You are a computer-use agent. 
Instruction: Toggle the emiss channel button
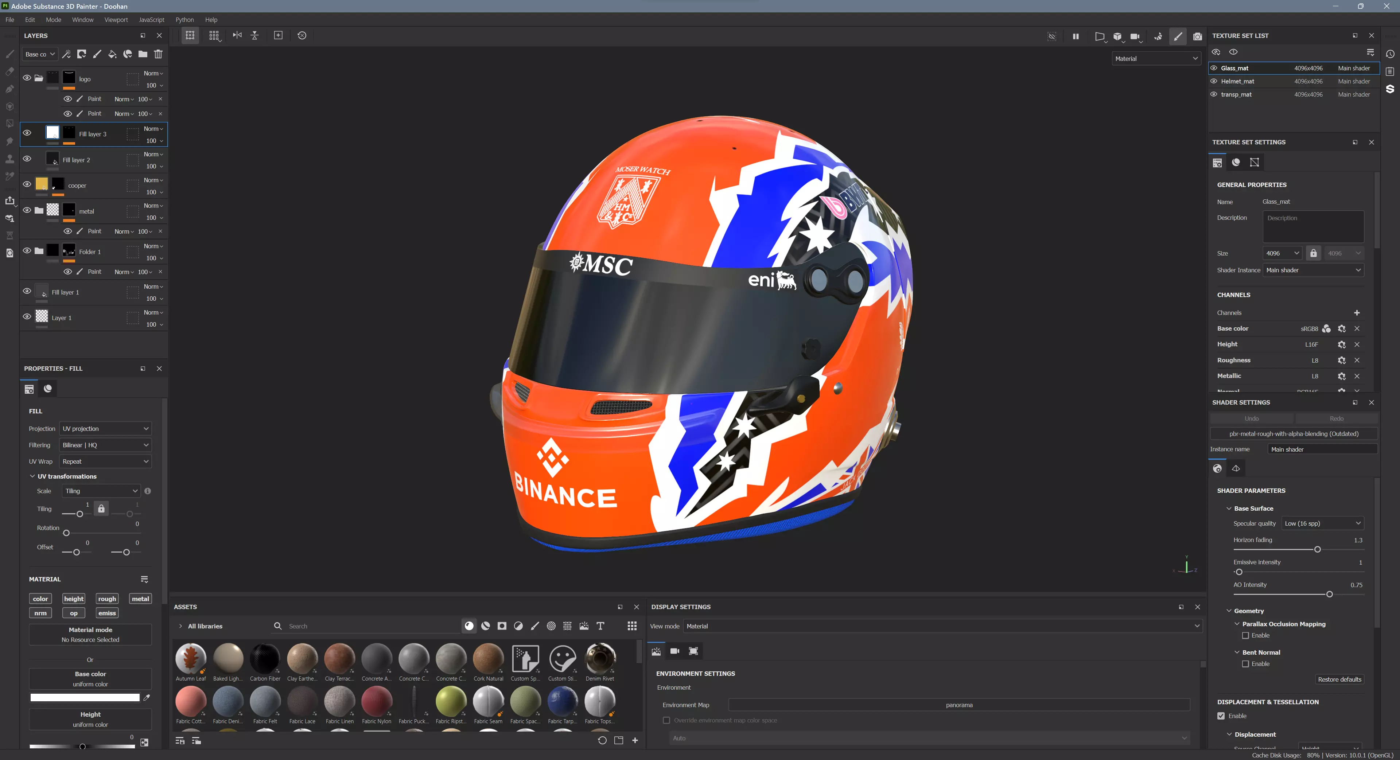pyautogui.click(x=107, y=613)
